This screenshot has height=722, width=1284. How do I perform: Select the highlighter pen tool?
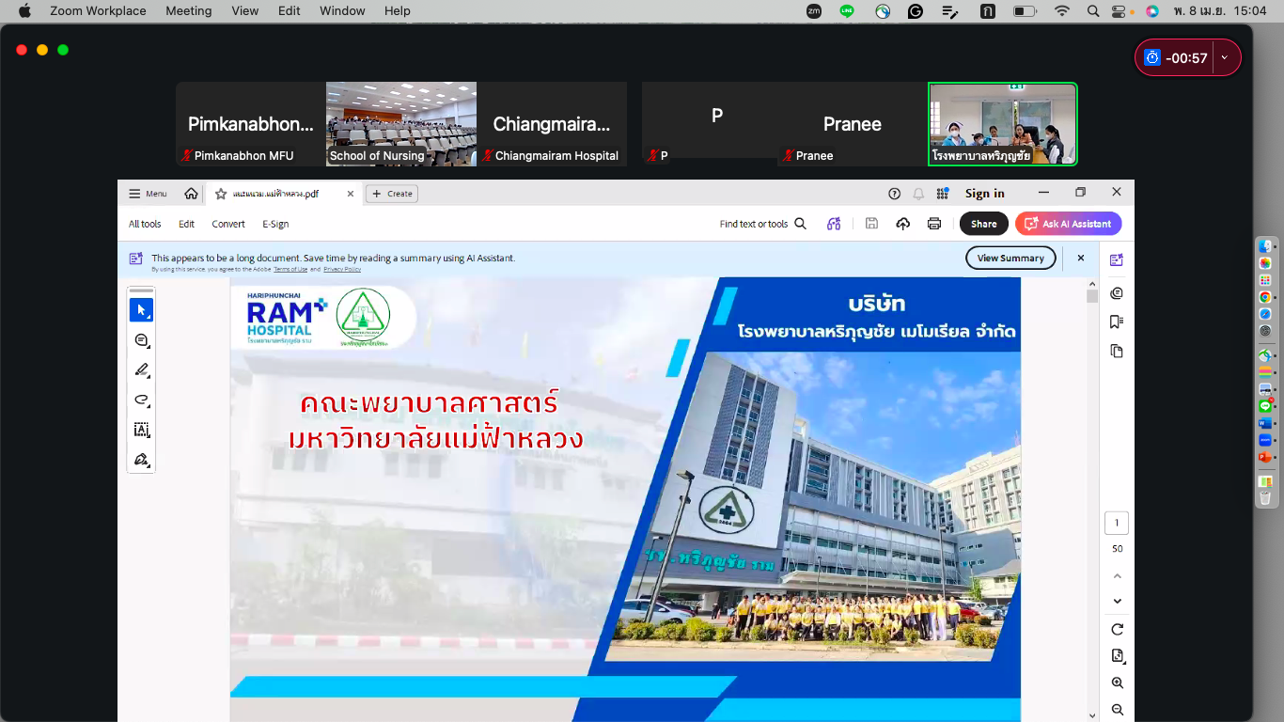click(x=141, y=369)
